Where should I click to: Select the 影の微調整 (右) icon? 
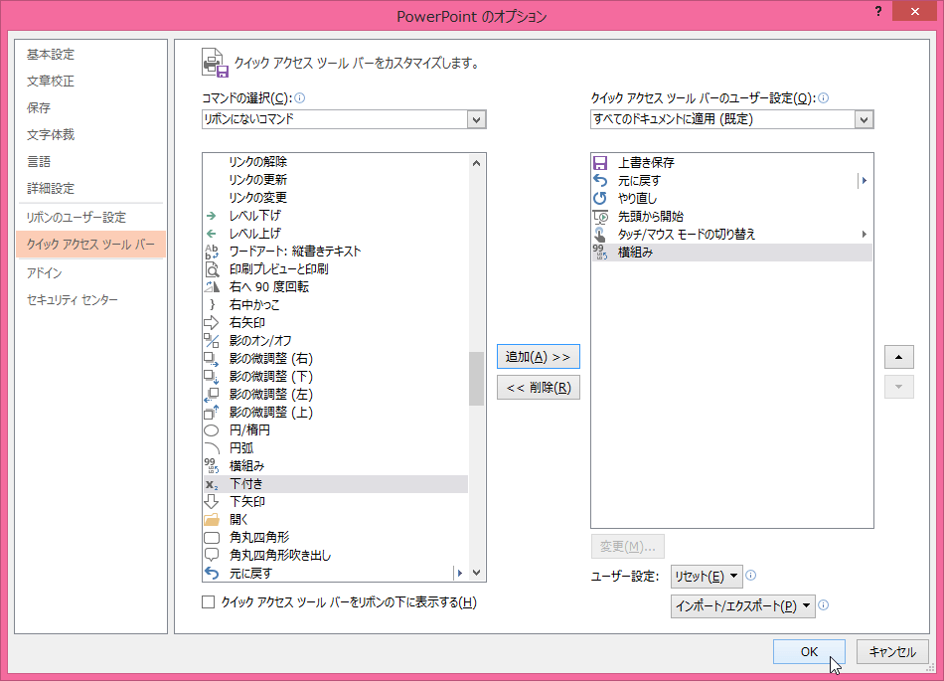click(x=212, y=359)
